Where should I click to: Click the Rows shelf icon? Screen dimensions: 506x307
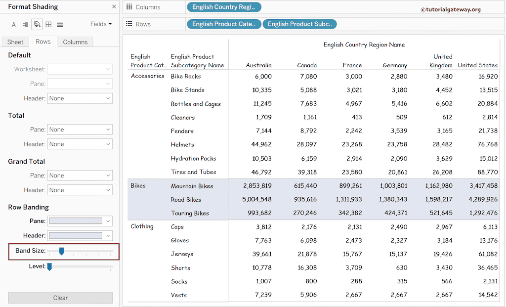(x=129, y=23)
